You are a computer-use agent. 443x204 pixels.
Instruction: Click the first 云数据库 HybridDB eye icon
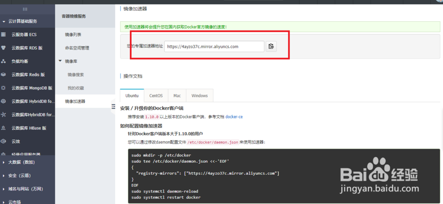(4, 101)
